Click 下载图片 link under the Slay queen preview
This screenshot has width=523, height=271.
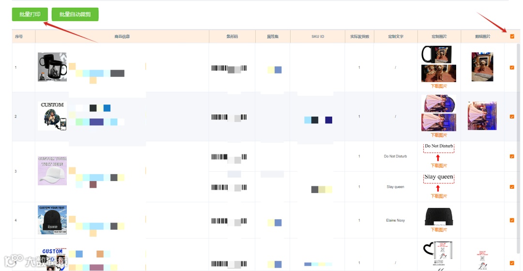(x=439, y=196)
